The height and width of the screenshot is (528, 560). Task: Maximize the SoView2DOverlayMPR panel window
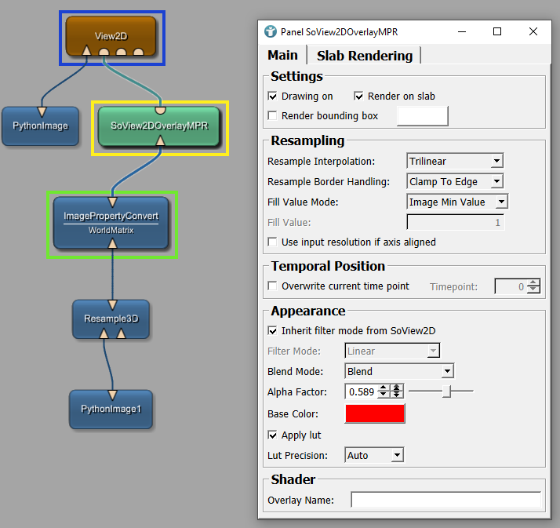point(496,32)
